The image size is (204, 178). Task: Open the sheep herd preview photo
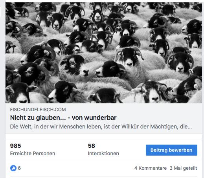[x=104, y=53]
